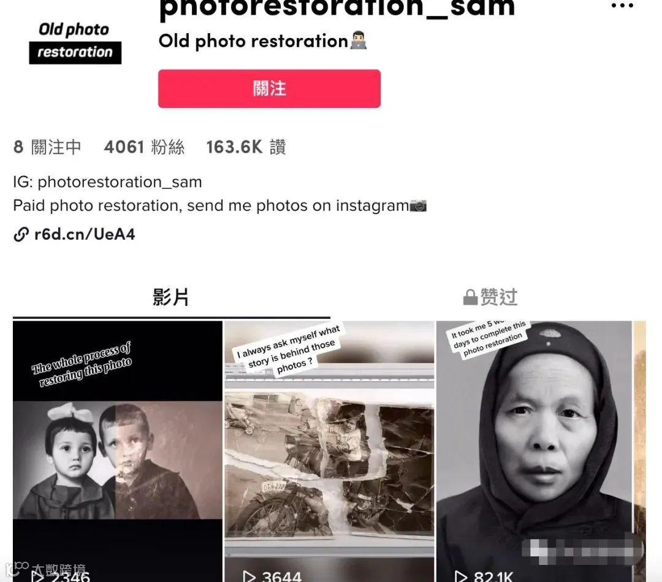Click the Old photo restoration profile avatar
662x582 pixels.
click(x=75, y=42)
